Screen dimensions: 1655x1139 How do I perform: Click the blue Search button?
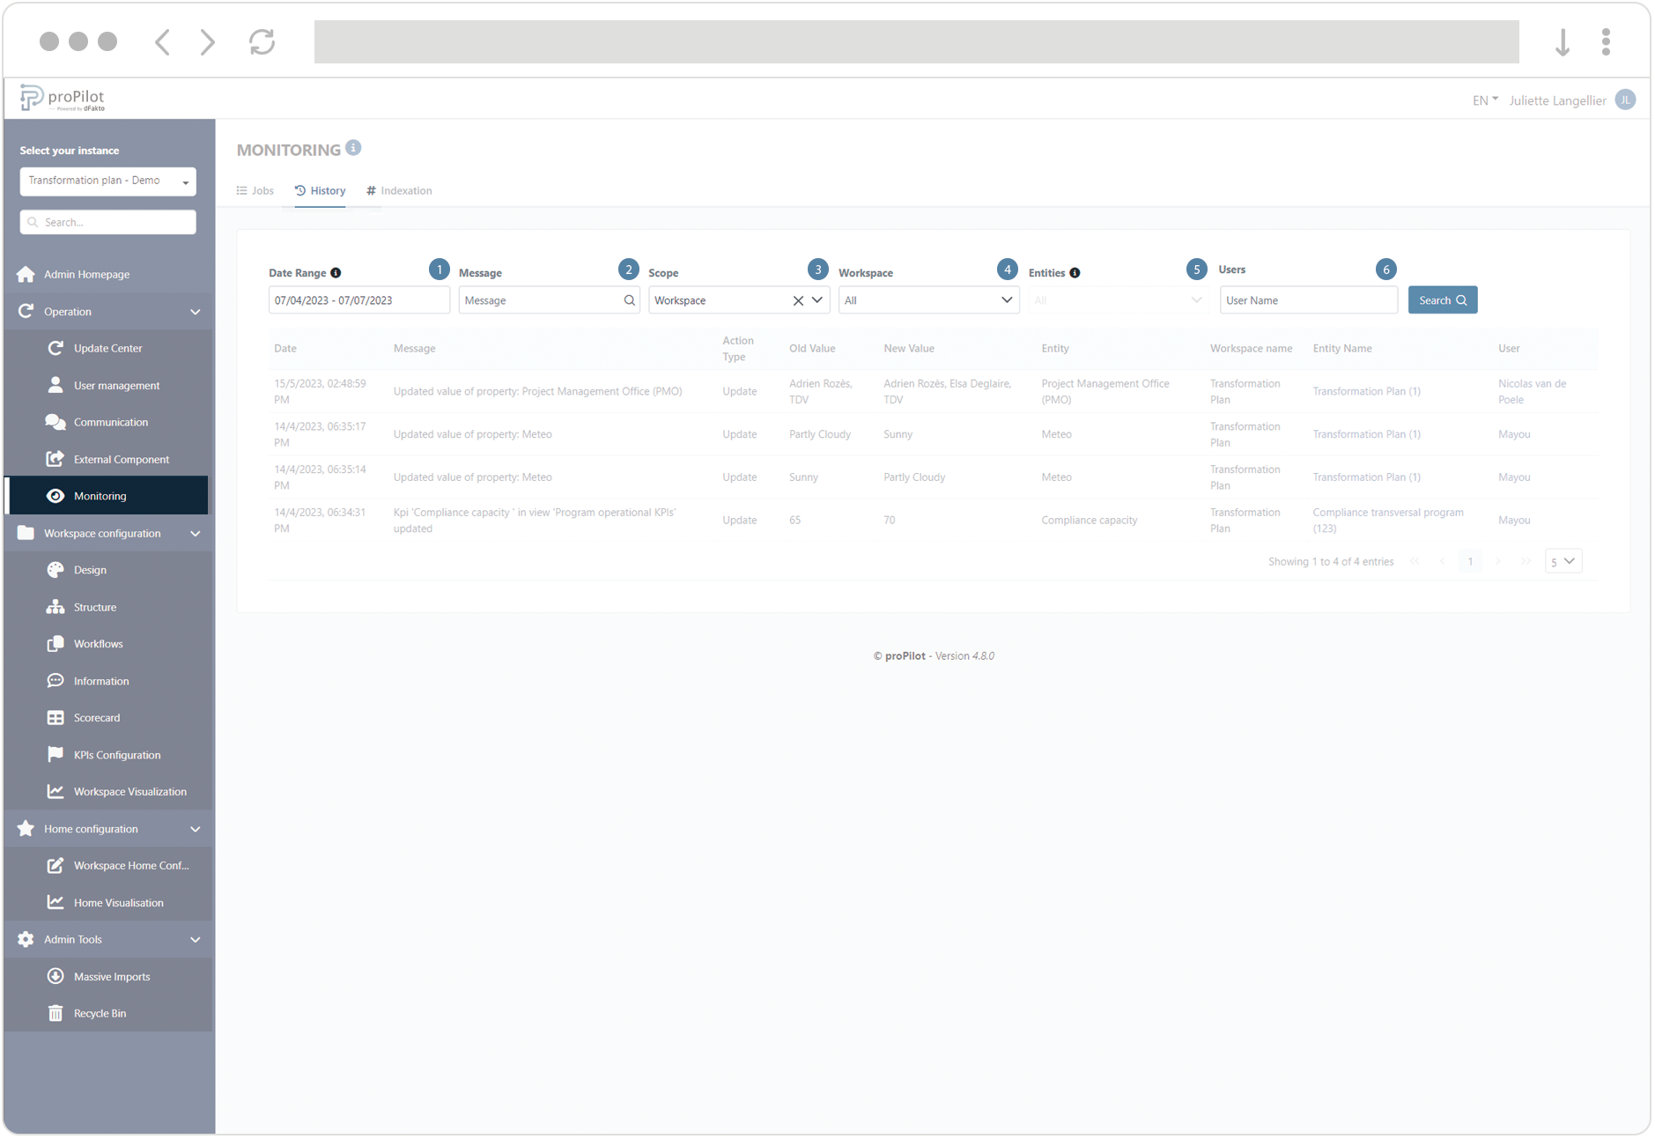[x=1442, y=300]
